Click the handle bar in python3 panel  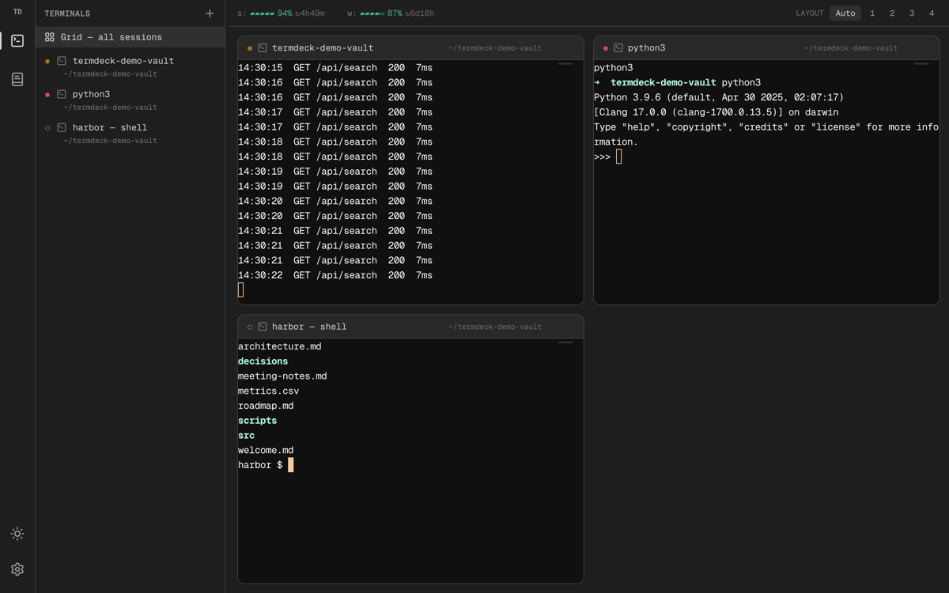tap(921, 64)
